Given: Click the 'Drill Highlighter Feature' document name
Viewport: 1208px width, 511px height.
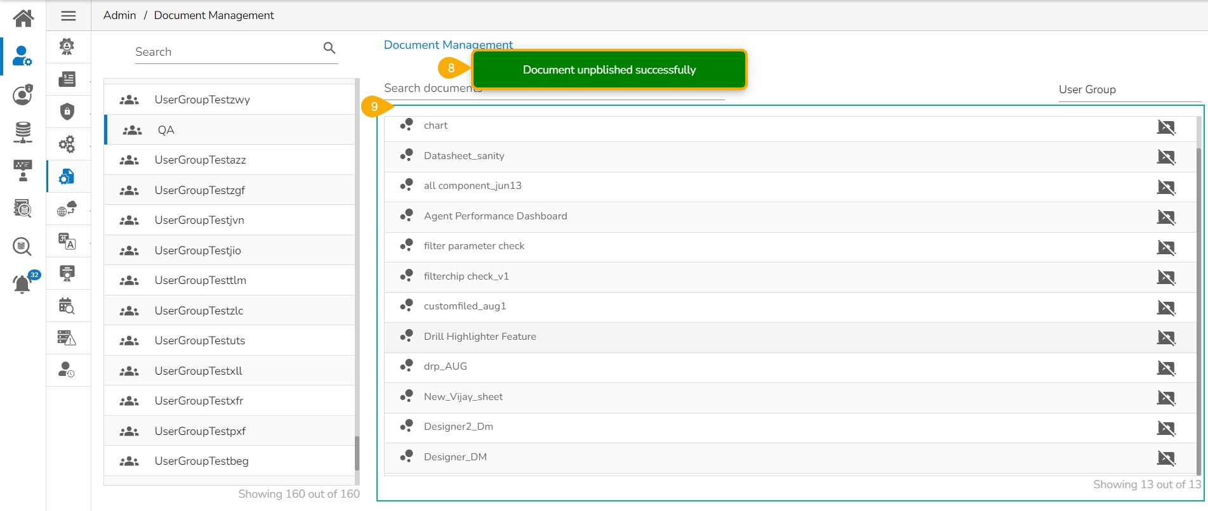Looking at the screenshot, I should click(x=480, y=337).
